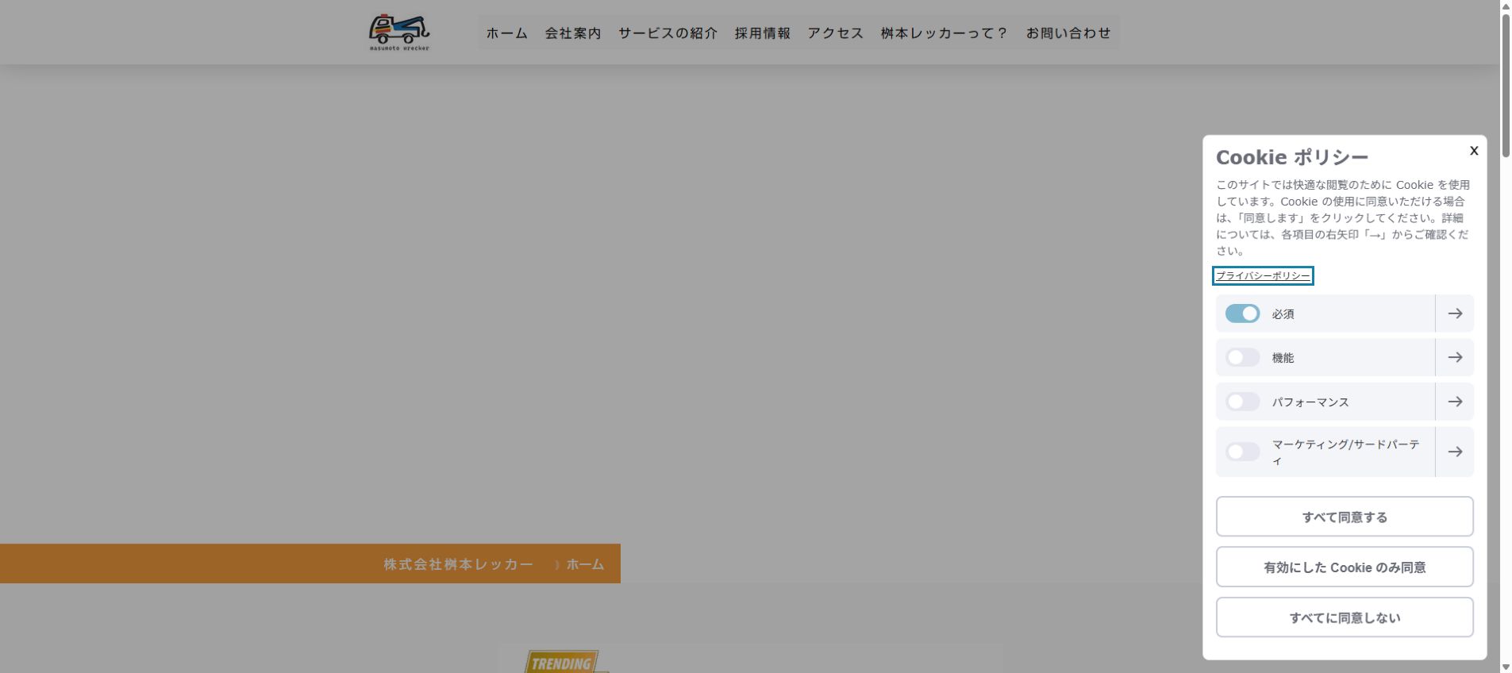
Task: Open details arrow for パフォーマンス cookies
Action: click(x=1455, y=402)
